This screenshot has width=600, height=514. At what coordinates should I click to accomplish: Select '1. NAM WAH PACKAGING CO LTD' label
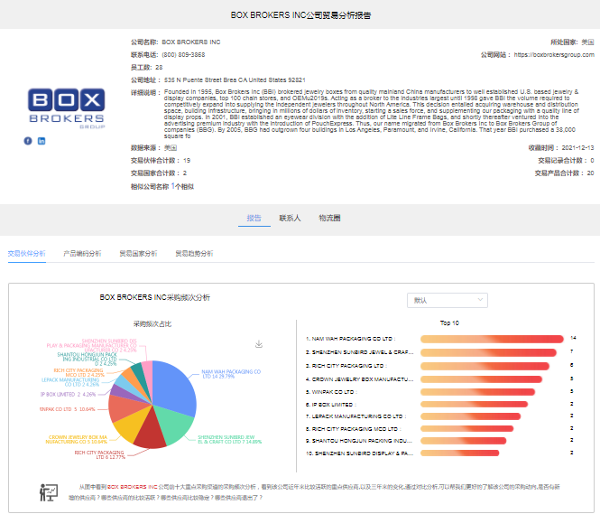pyautogui.click(x=350, y=339)
